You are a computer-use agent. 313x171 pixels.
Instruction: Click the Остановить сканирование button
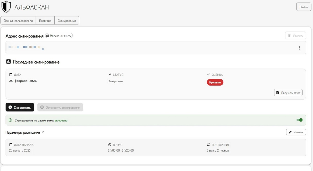click(x=60, y=107)
